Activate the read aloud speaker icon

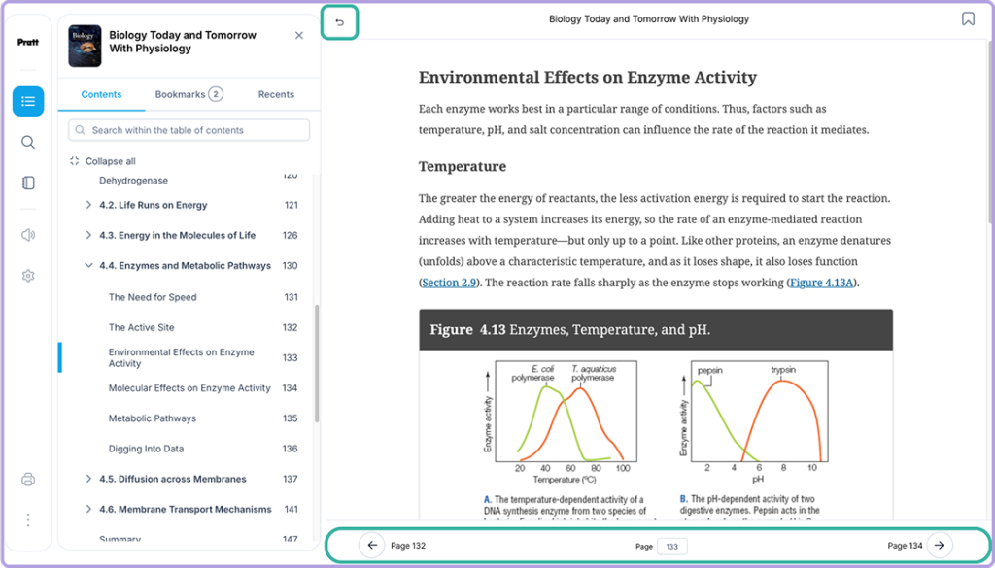28,235
